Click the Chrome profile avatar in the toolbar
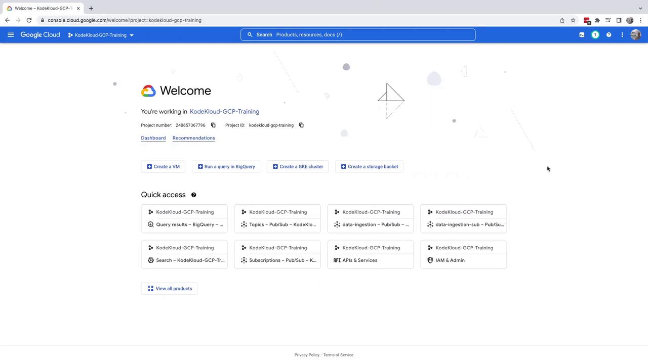 pos(630,20)
